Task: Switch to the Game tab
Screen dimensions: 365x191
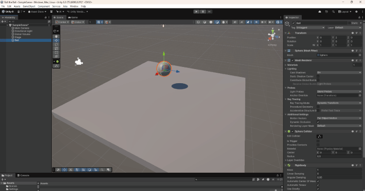Action: pos(73,17)
